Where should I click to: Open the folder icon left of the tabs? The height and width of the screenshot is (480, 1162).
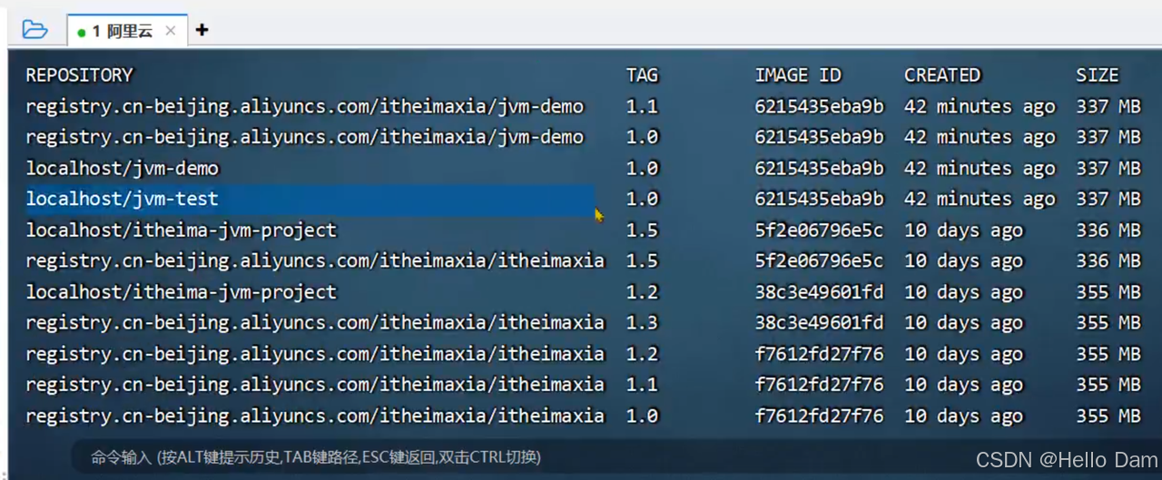coord(34,29)
